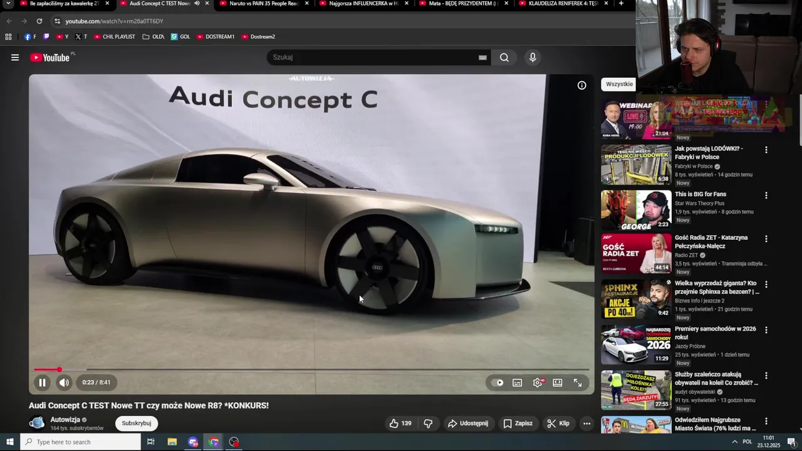Open options for 'Gość Radia ZET' video
Image resolution: width=802 pixels, height=451 pixels.
[x=766, y=239]
